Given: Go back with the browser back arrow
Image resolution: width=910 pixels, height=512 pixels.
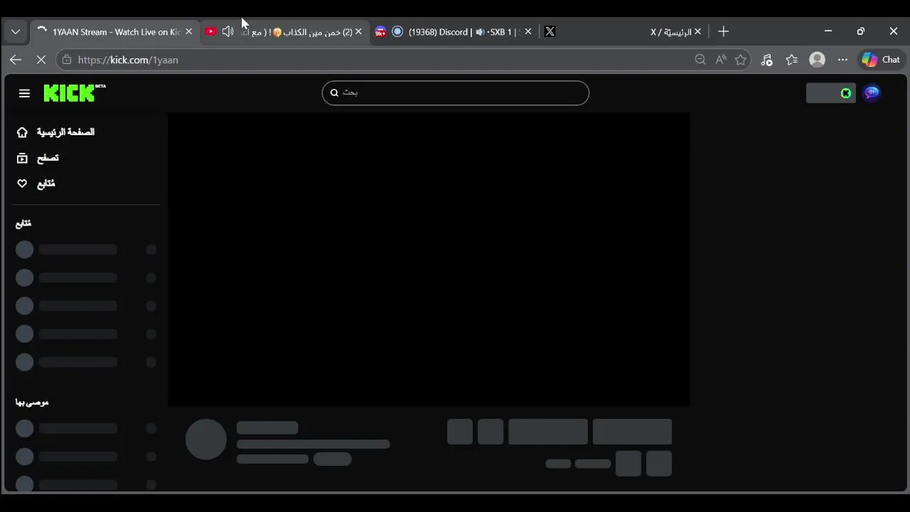Looking at the screenshot, I should coord(16,60).
